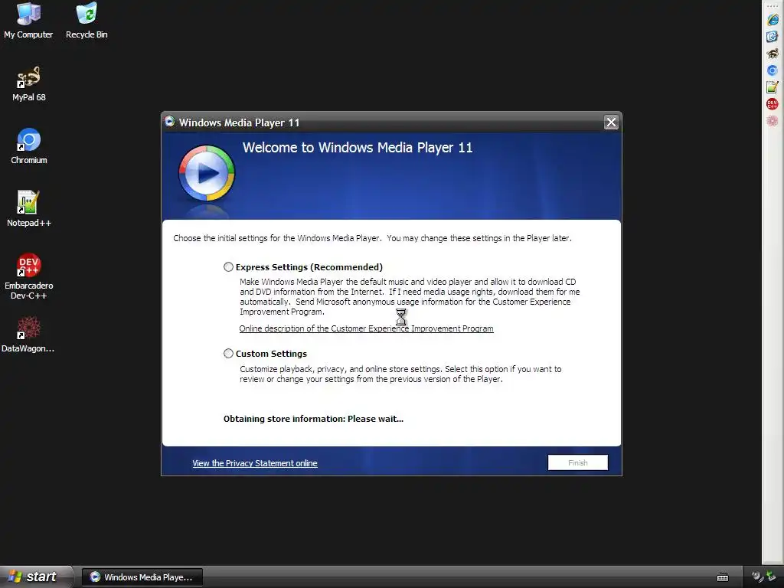Select the DataWagon desktop shortcut
Screen dimensions: 784x588
(x=28, y=335)
